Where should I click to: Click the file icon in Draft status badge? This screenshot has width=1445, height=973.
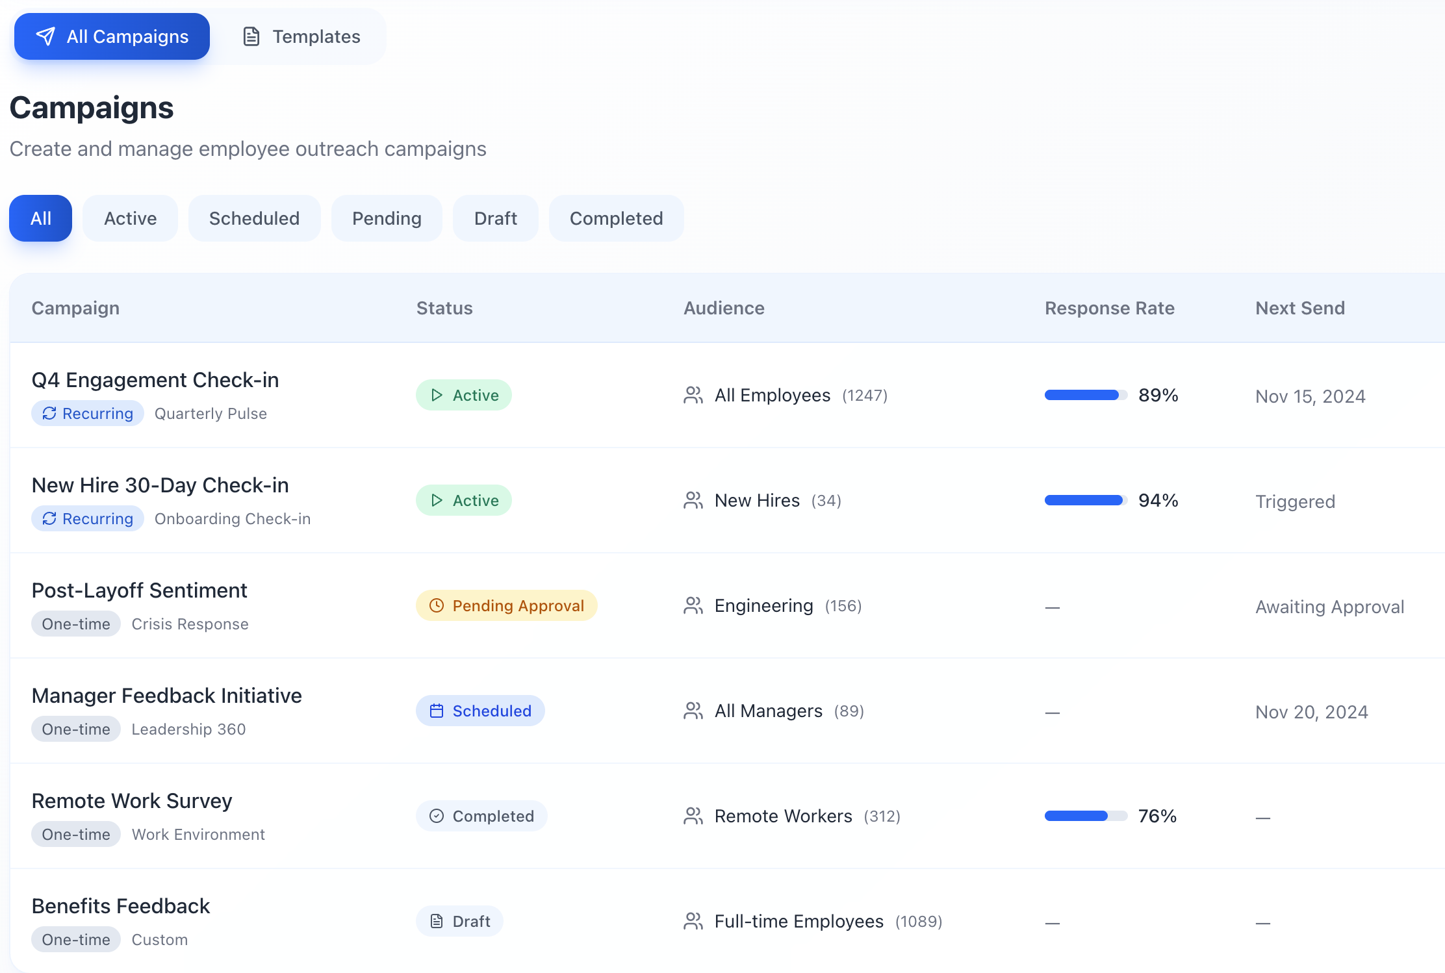point(437,921)
